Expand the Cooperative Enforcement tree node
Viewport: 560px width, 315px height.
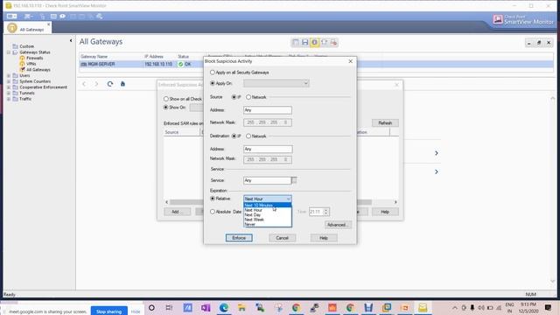tap(9, 87)
